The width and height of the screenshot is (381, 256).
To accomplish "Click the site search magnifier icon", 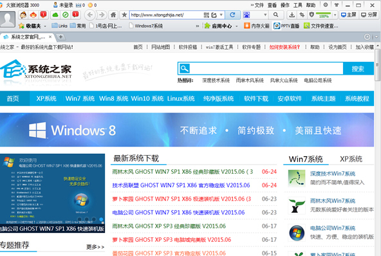I will [x=185, y=69].
